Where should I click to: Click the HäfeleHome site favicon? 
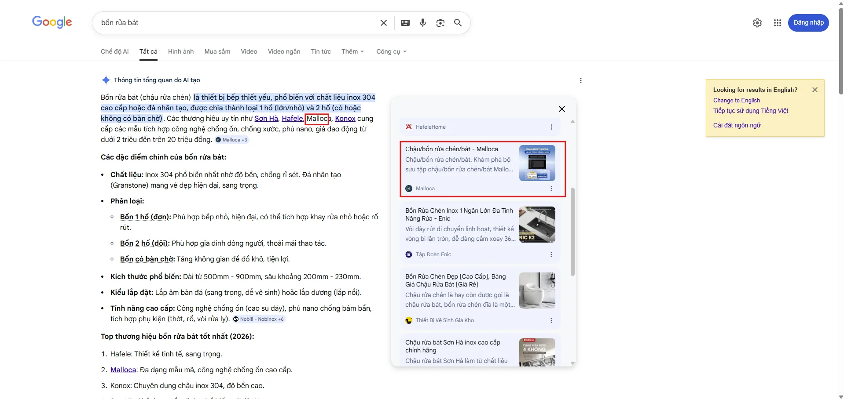coord(409,127)
